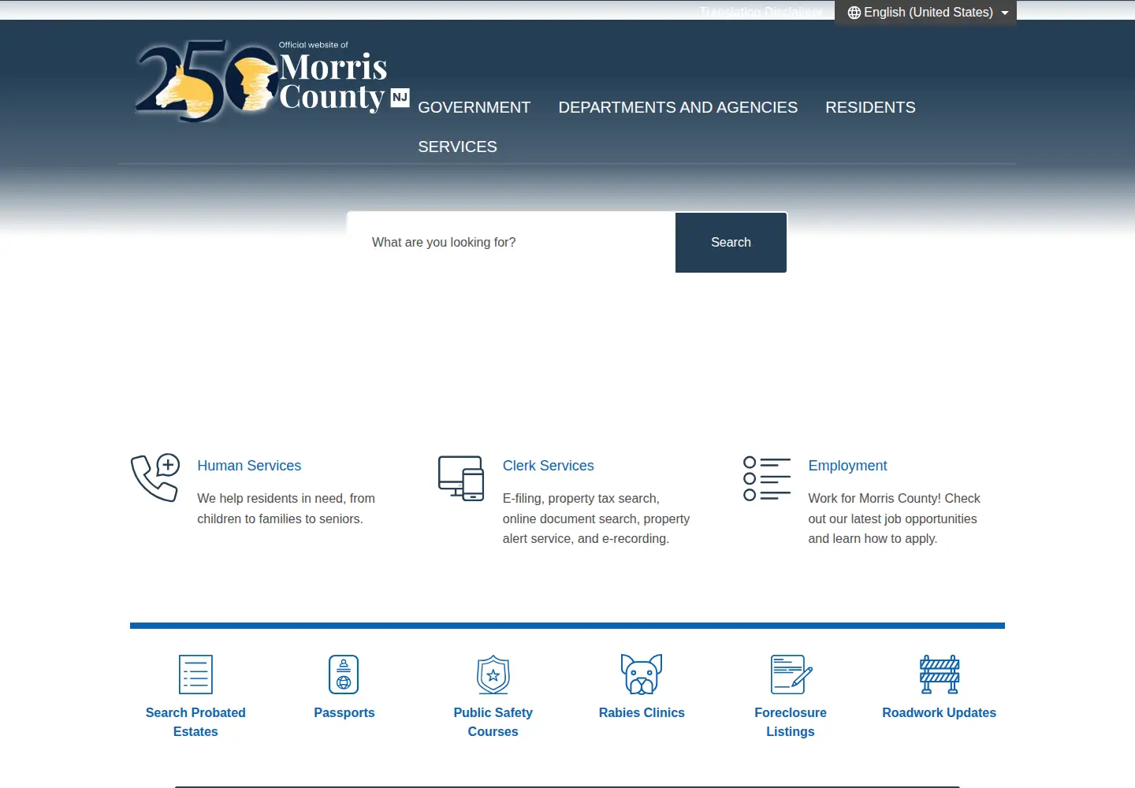Click the Rabies Clinics dog icon
Viewport: 1135px width, 788px height.
tap(642, 675)
